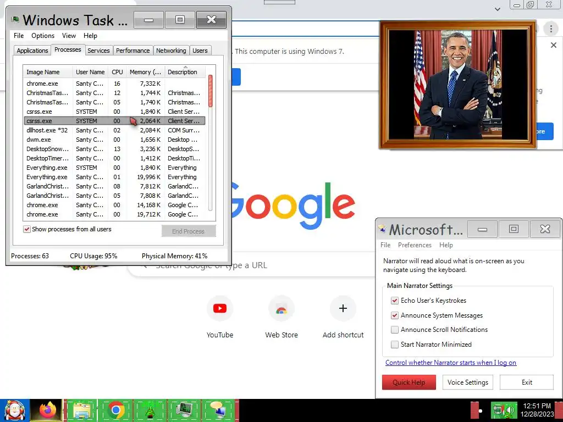Screen dimensions: 563x422
Task: Open Firefox from the taskbar
Action: [x=48, y=410]
